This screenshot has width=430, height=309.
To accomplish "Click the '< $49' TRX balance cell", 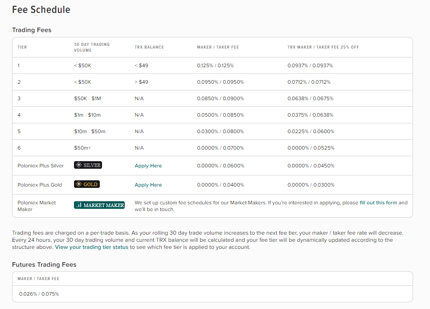I will pos(141,65).
